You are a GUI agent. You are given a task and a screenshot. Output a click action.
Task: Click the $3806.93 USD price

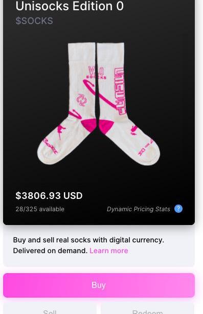tap(49, 196)
